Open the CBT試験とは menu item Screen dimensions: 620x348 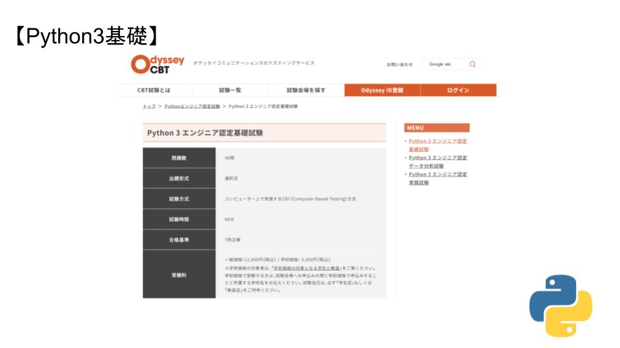(154, 90)
